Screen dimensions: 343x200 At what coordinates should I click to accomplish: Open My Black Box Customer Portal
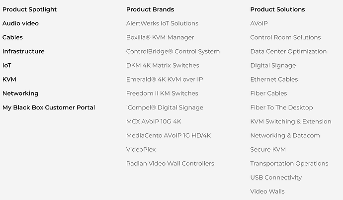(x=49, y=107)
